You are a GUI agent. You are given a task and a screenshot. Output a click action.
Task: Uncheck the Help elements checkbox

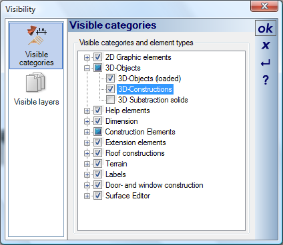point(97,111)
